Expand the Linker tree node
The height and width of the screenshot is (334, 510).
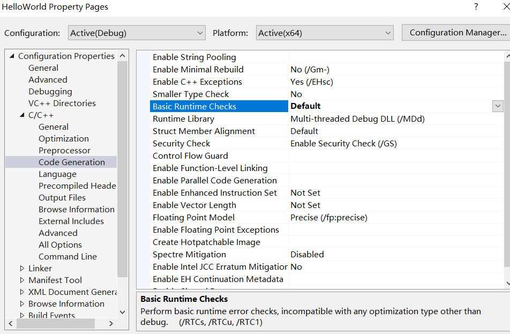click(22, 269)
